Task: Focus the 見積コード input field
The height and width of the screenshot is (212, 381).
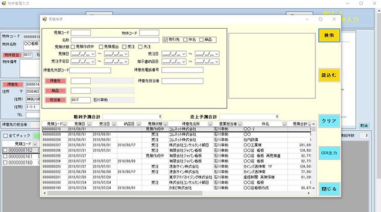Action: click(x=81, y=33)
